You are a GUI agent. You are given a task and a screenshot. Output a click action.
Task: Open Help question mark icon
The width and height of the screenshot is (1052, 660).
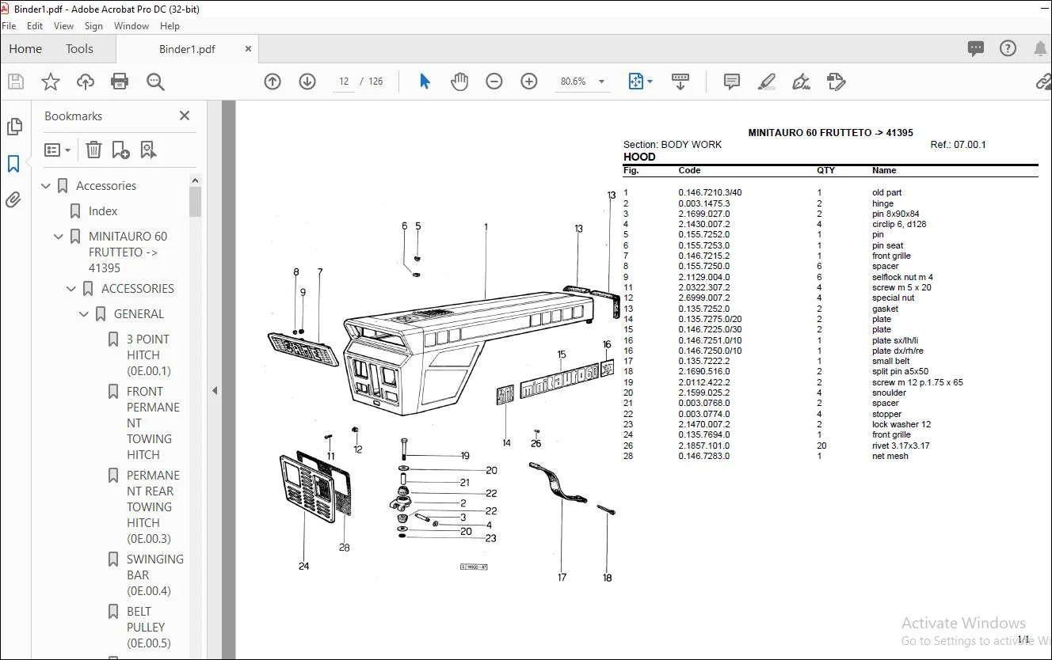1008,49
